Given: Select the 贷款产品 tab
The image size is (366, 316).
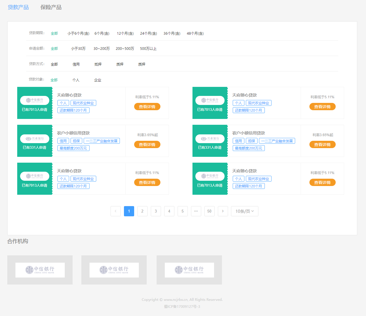Looking at the screenshot, I should click(x=18, y=7).
